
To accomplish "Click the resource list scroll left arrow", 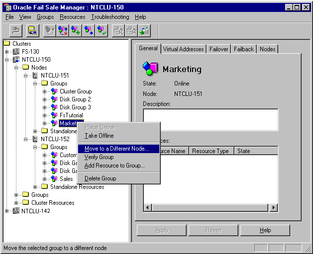I will (147, 208).
